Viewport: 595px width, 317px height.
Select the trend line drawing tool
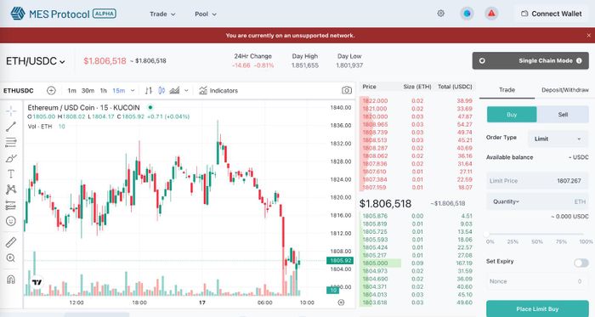11,127
